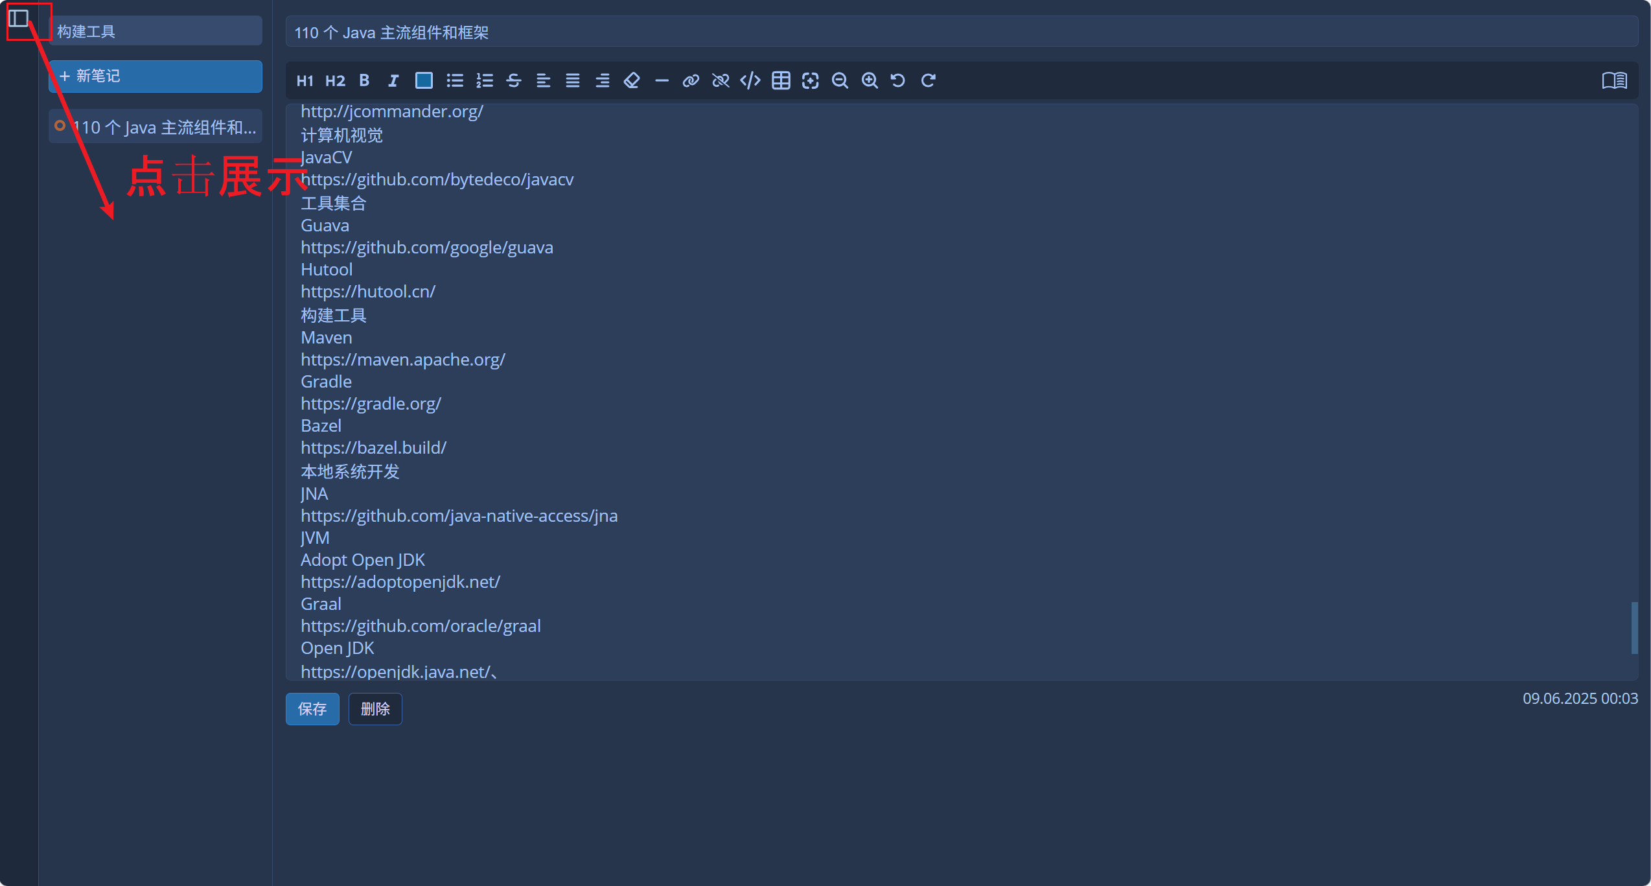The height and width of the screenshot is (886, 1651).
Task: Toggle the sidebar panel icon
Action: coord(19,19)
